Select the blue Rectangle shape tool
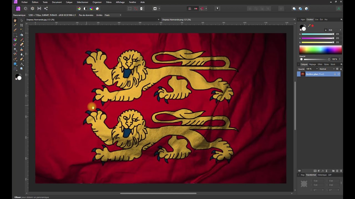This screenshot has height=199, width=355. [x=15, y=64]
